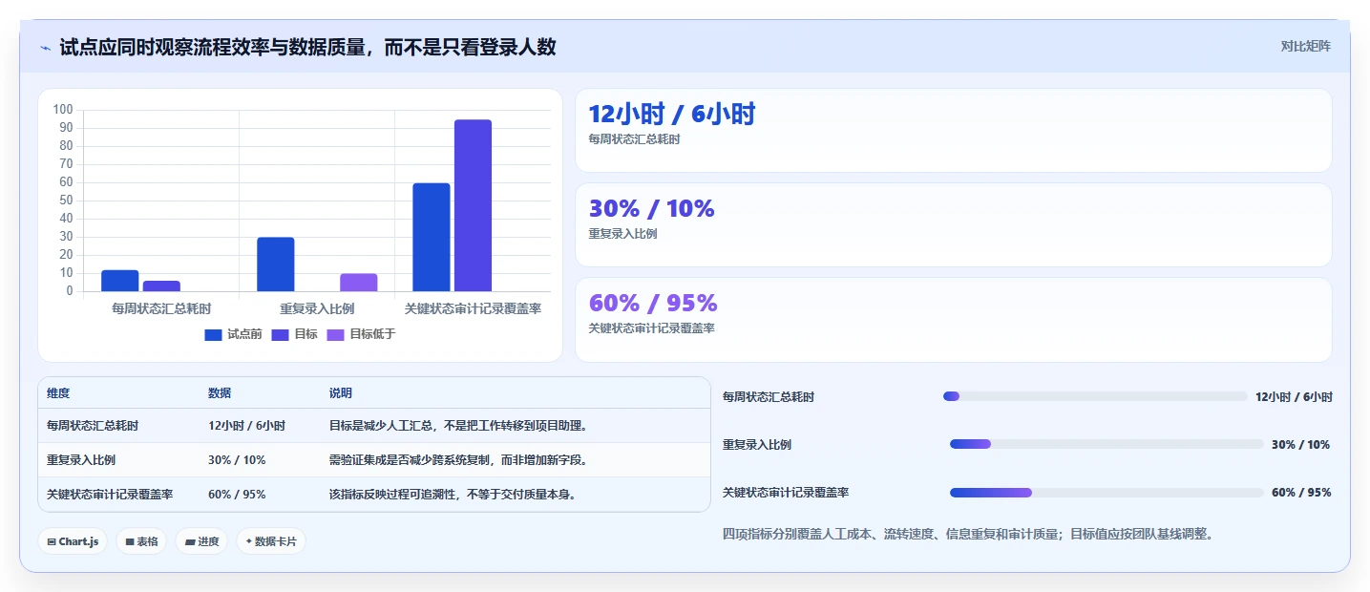This screenshot has width=1370, height=592.
Task: Select the table cell reading 60% / 95%
Action: [x=237, y=495]
